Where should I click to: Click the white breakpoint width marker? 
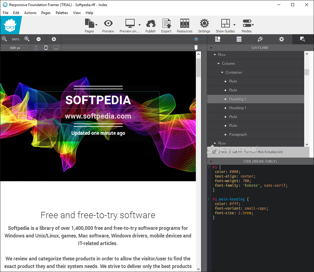[196, 48]
